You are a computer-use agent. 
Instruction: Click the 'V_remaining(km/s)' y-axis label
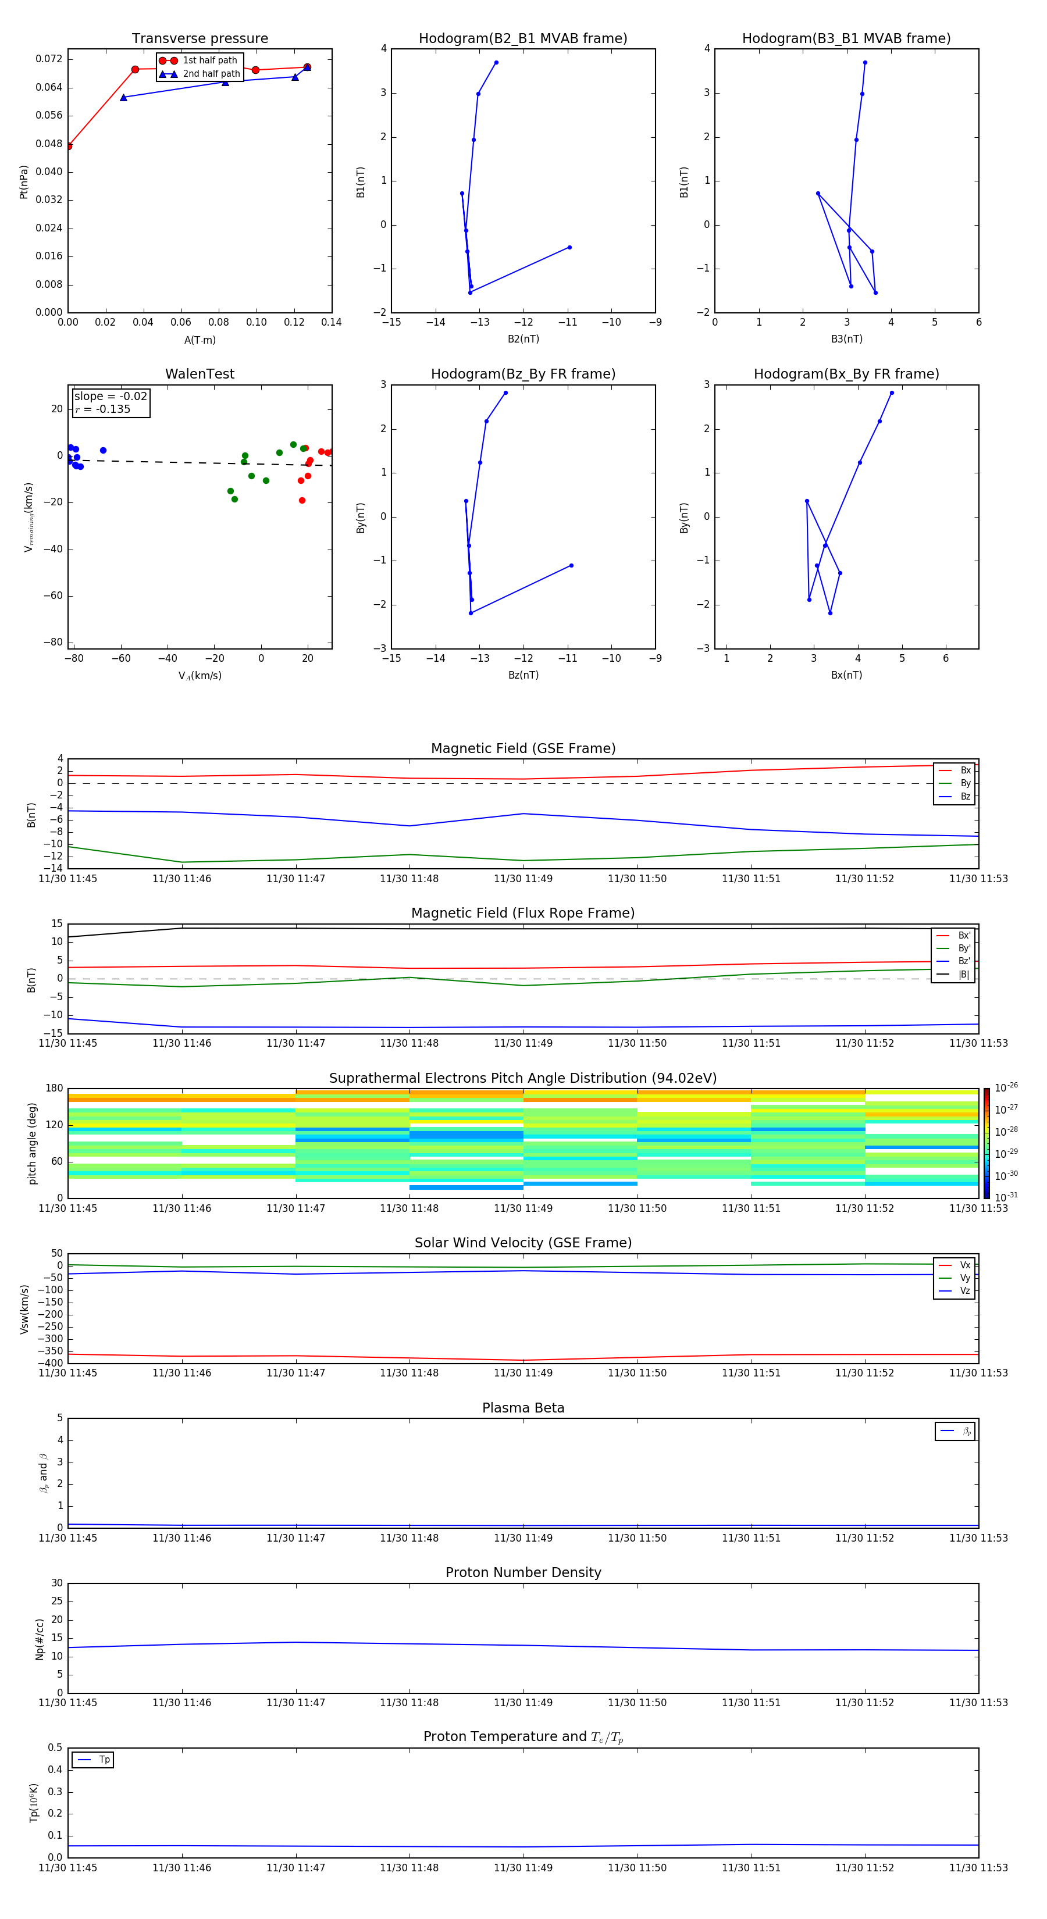tap(29, 517)
